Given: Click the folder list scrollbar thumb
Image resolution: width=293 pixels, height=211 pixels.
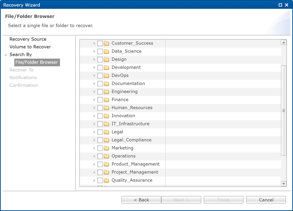Looking at the screenshot, I should pos(283,110).
